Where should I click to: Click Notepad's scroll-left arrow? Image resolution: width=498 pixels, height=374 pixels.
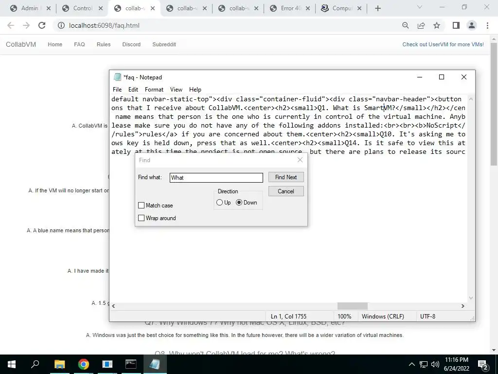click(x=113, y=306)
